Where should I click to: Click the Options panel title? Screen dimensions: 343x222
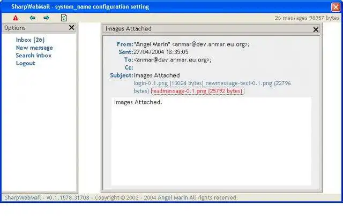[x=15, y=28]
